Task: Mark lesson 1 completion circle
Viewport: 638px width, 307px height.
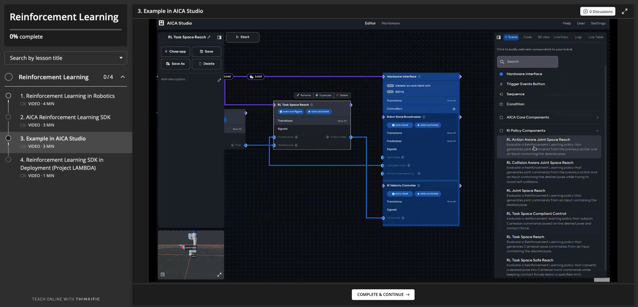Action: coord(8,96)
